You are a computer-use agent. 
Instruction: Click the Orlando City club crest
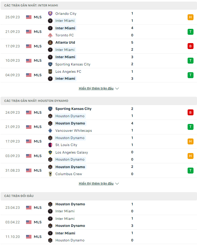click(x=50, y=13)
